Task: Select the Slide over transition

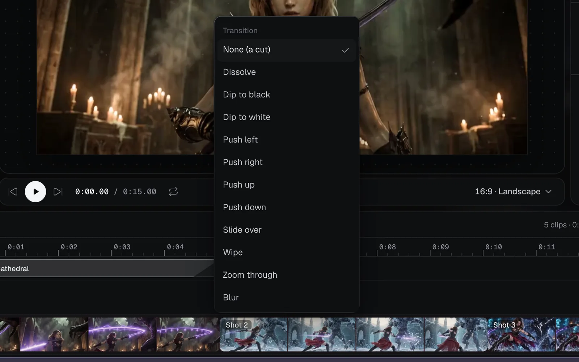Action: (x=287, y=230)
